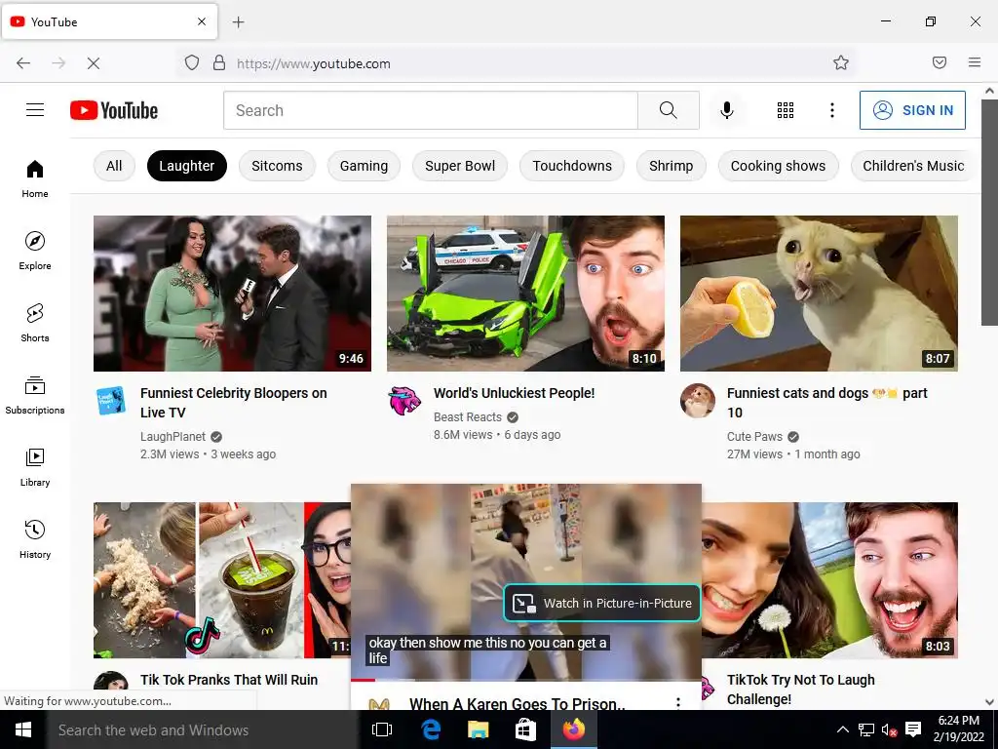The image size is (998, 749).
Task: Open TikTok pranks drink thumbnail
Action: [x=222, y=580]
